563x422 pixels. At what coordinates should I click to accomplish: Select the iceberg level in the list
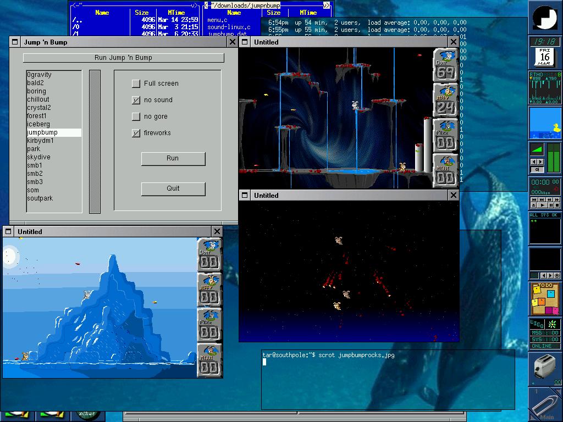coord(38,124)
